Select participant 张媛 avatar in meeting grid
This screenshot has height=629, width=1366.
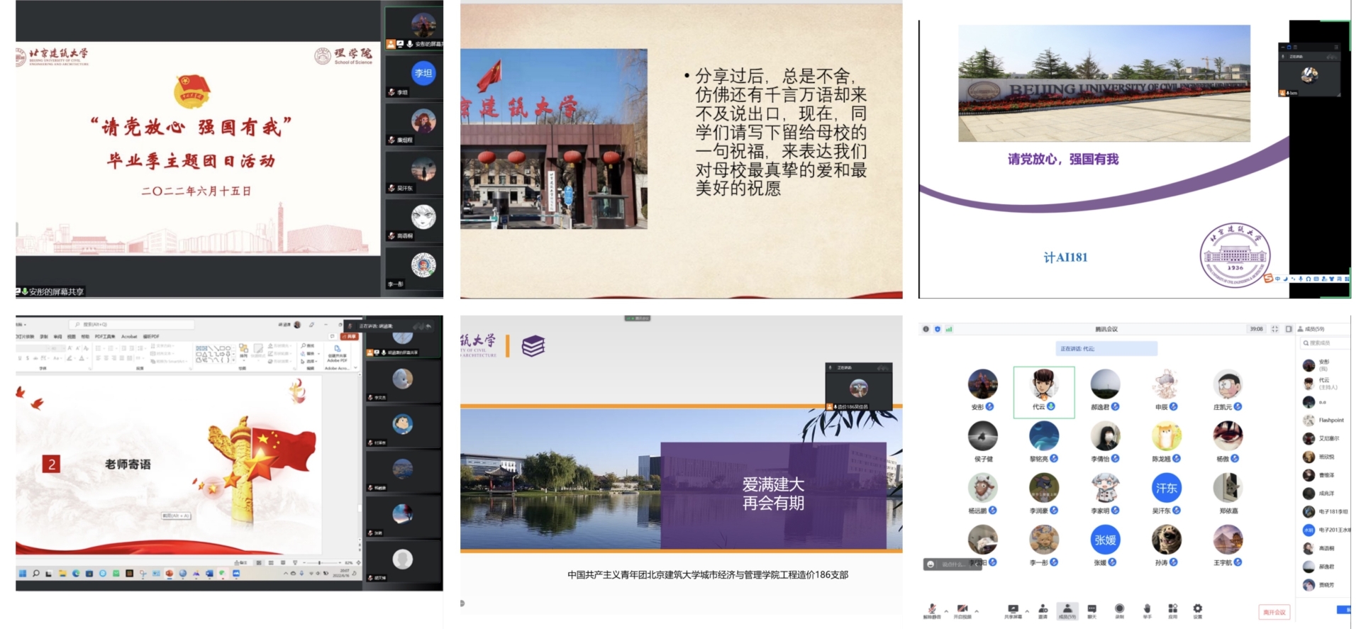[1105, 540]
